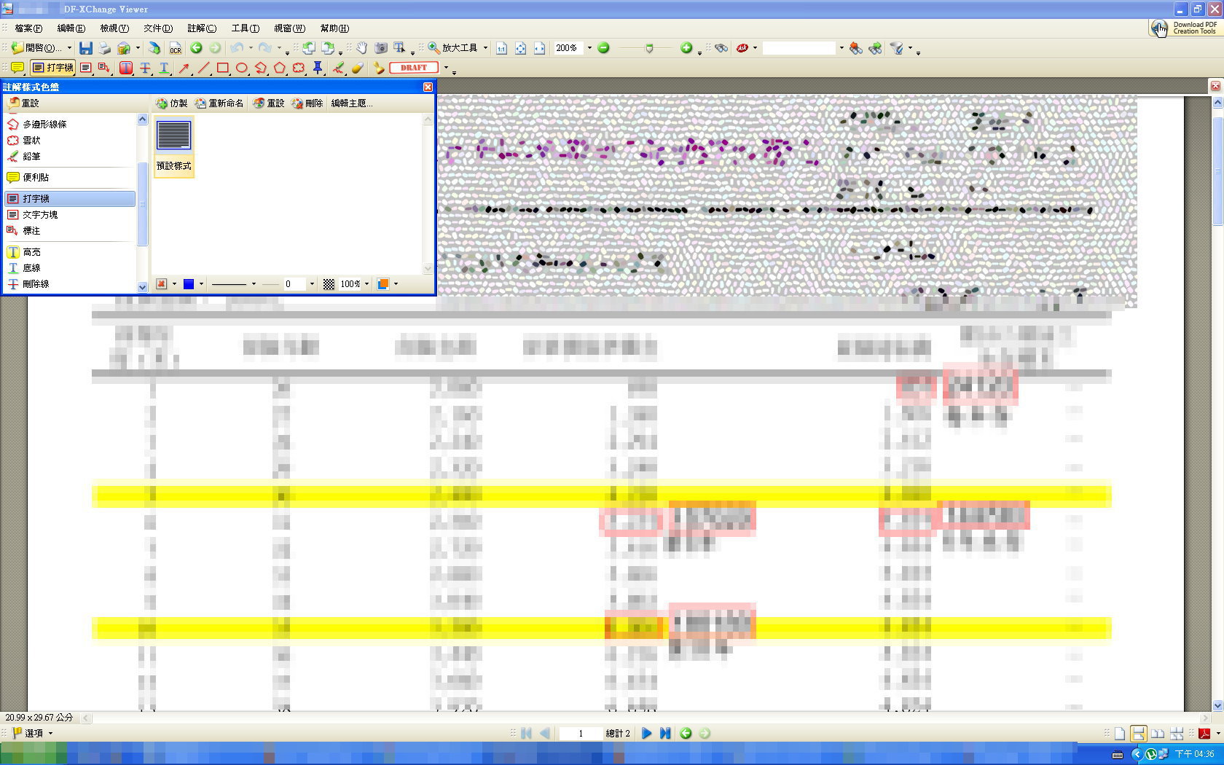The height and width of the screenshot is (765, 1224).
Task: Select the Snapshot camera tool
Action: [x=380, y=48]
